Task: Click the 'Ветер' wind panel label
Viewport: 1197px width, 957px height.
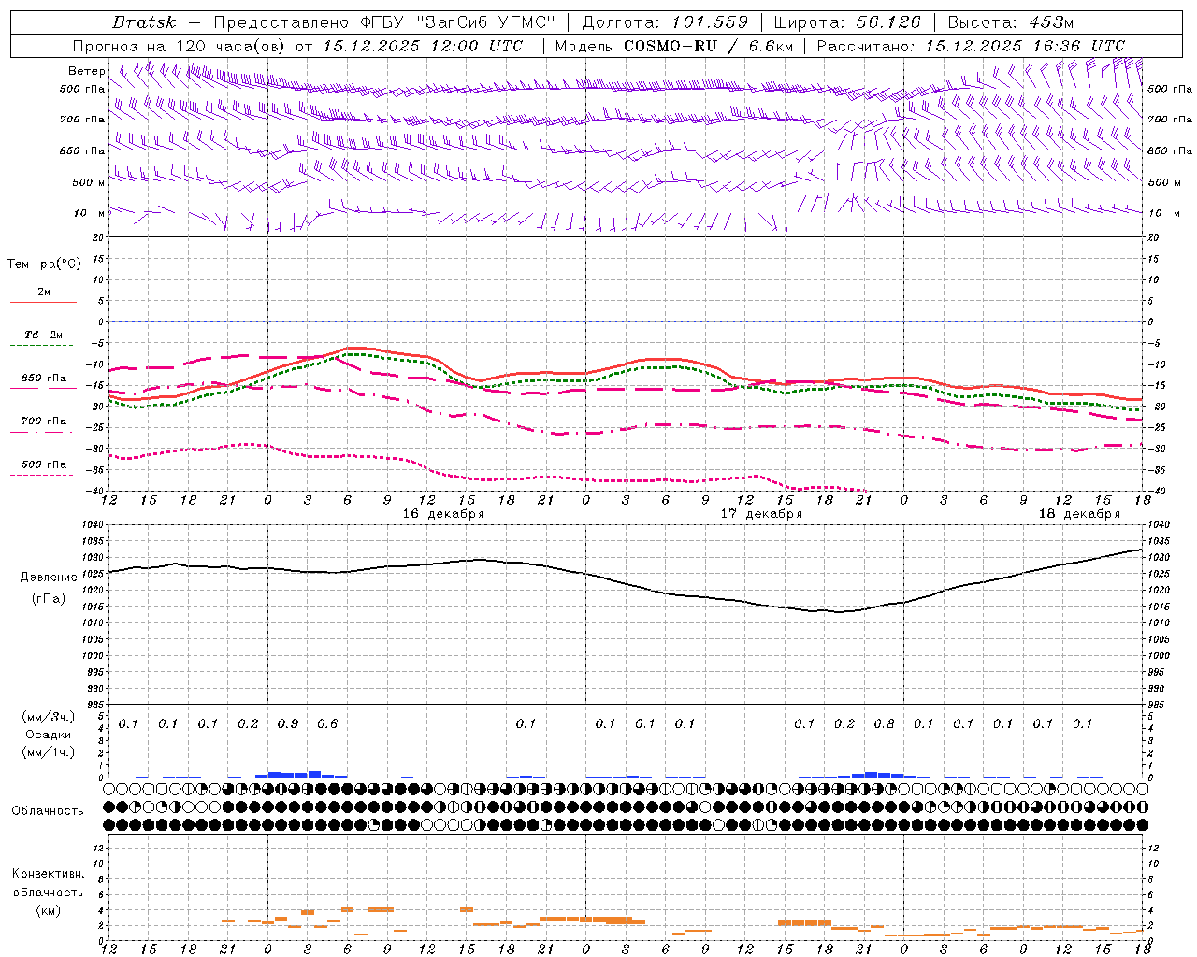Action: click(87, 71)
